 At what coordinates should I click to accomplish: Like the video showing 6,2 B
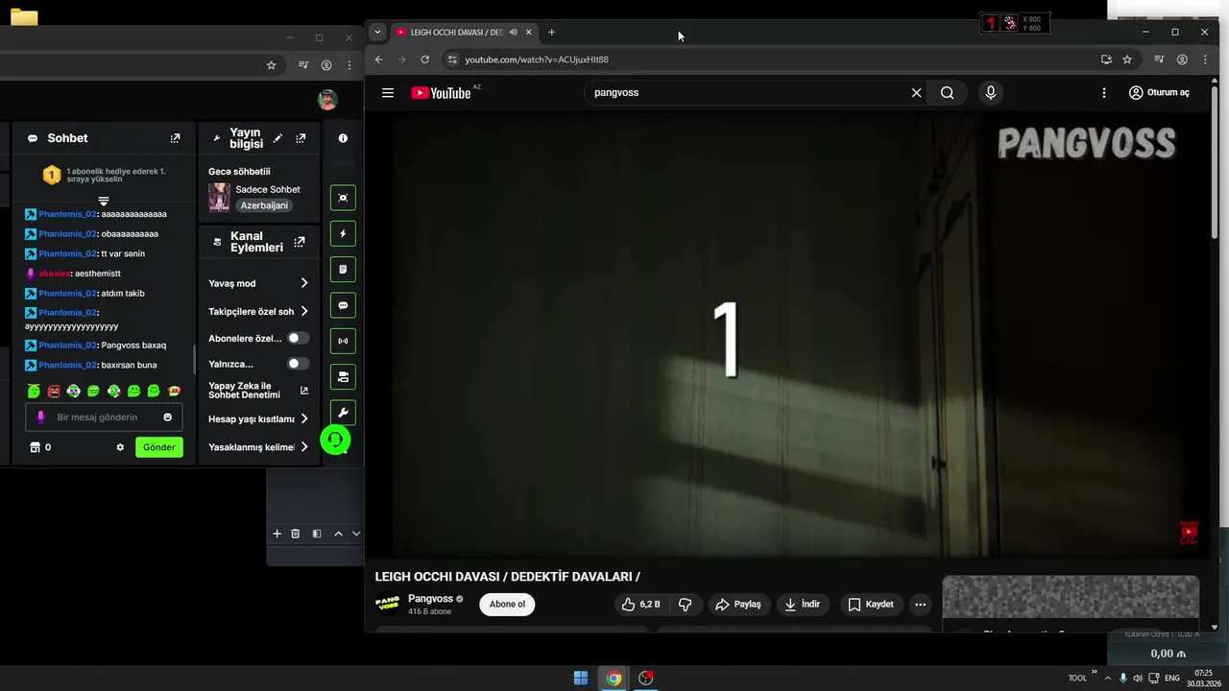tap(641, 605)
